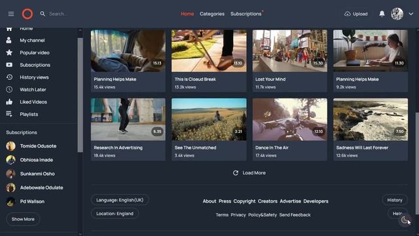This screenshot has height=236, width=419.
Task: Click the History views clock-arrow icon
Action: pyautogui.click(x=9, y=77)
